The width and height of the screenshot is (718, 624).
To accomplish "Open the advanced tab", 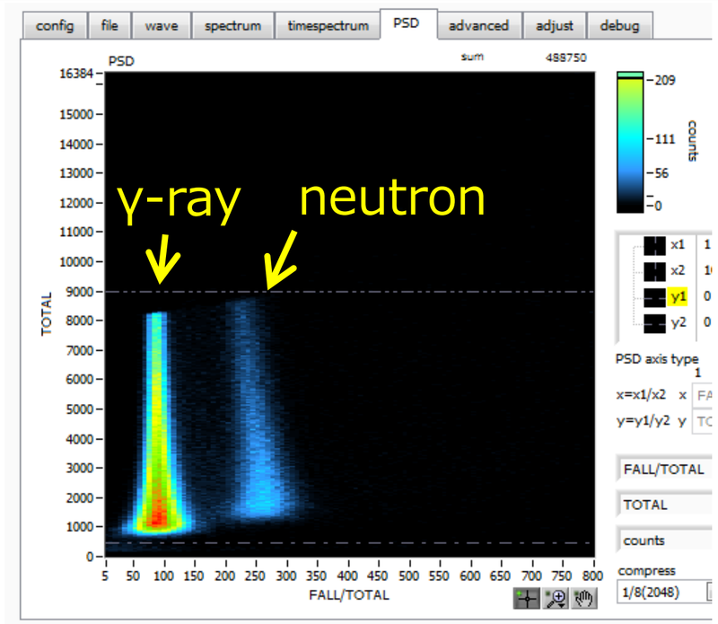I will click(x=478, y=25).
